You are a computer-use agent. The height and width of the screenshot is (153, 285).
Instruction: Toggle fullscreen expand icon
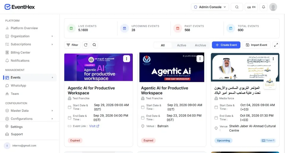pyautogui.click(x=276, y=45)
